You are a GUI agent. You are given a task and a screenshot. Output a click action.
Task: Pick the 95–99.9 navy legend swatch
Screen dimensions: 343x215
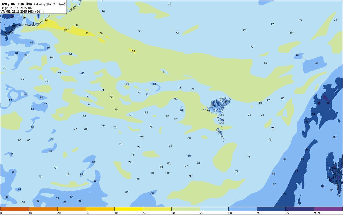coord(300,209)
